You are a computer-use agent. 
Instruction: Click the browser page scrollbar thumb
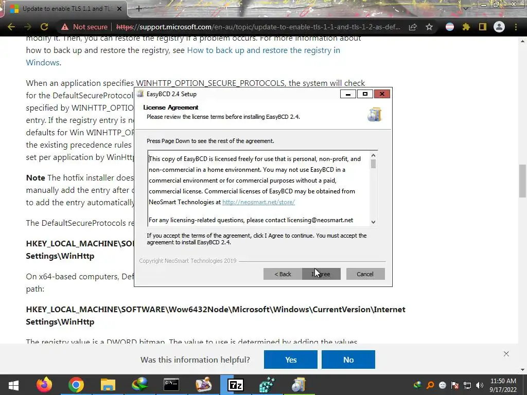(x=522, y=181)
